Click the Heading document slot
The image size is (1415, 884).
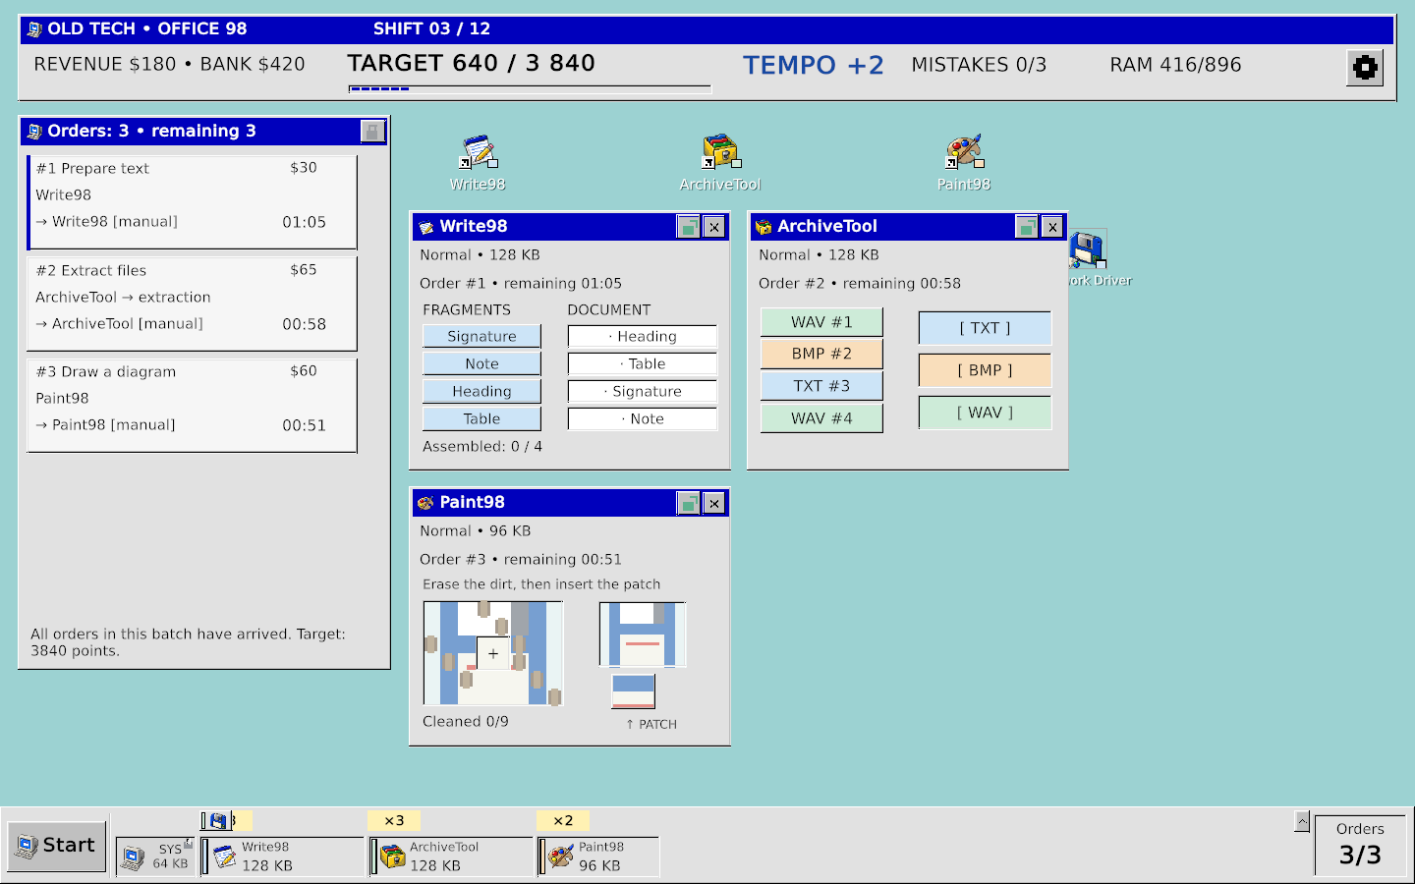tap(643, 336)
